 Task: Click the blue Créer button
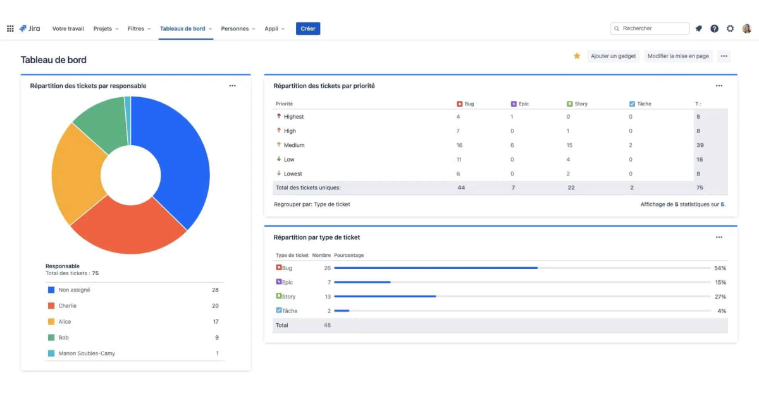308,28
